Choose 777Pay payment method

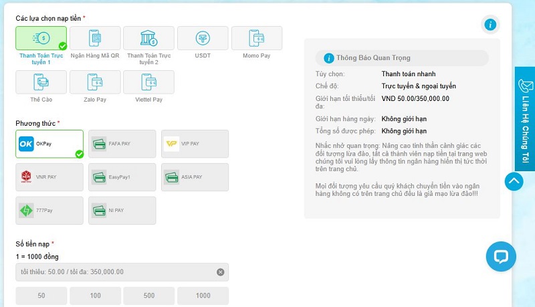(49, 210)
